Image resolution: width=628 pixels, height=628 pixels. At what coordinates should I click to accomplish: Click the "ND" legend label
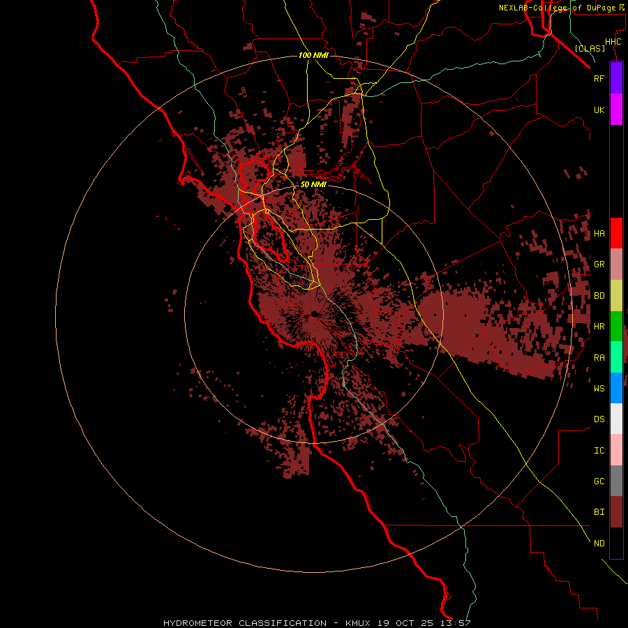tap(599, 543)
